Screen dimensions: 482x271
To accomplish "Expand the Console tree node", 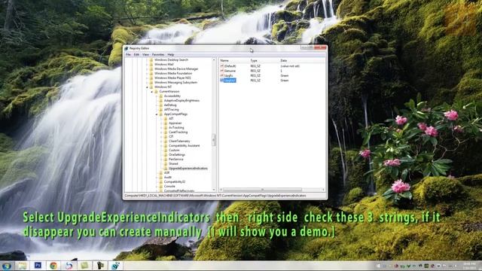I will 157,187.
